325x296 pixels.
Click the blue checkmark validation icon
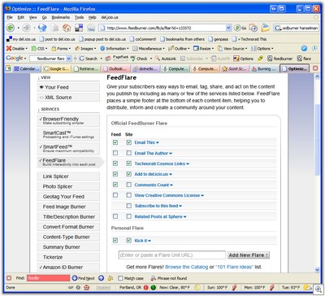(x=304, y=48)
